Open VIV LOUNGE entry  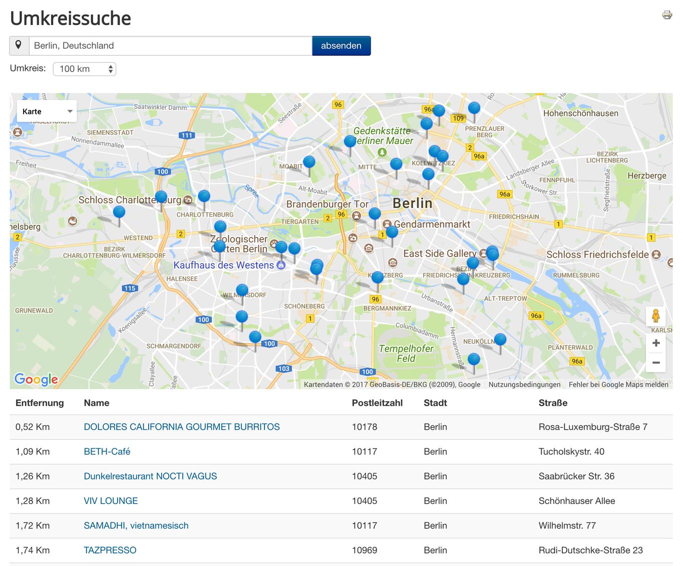click(x=111, y=500)
